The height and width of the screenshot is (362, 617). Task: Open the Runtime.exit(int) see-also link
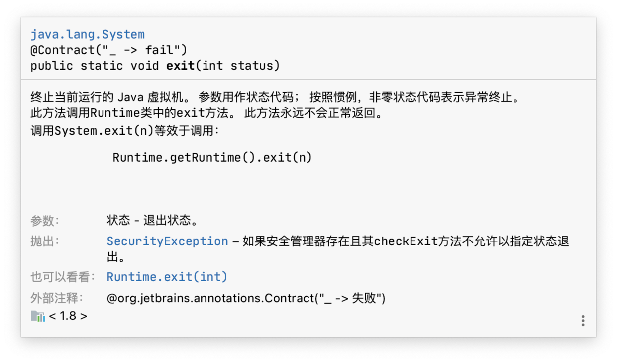point(167,277)
